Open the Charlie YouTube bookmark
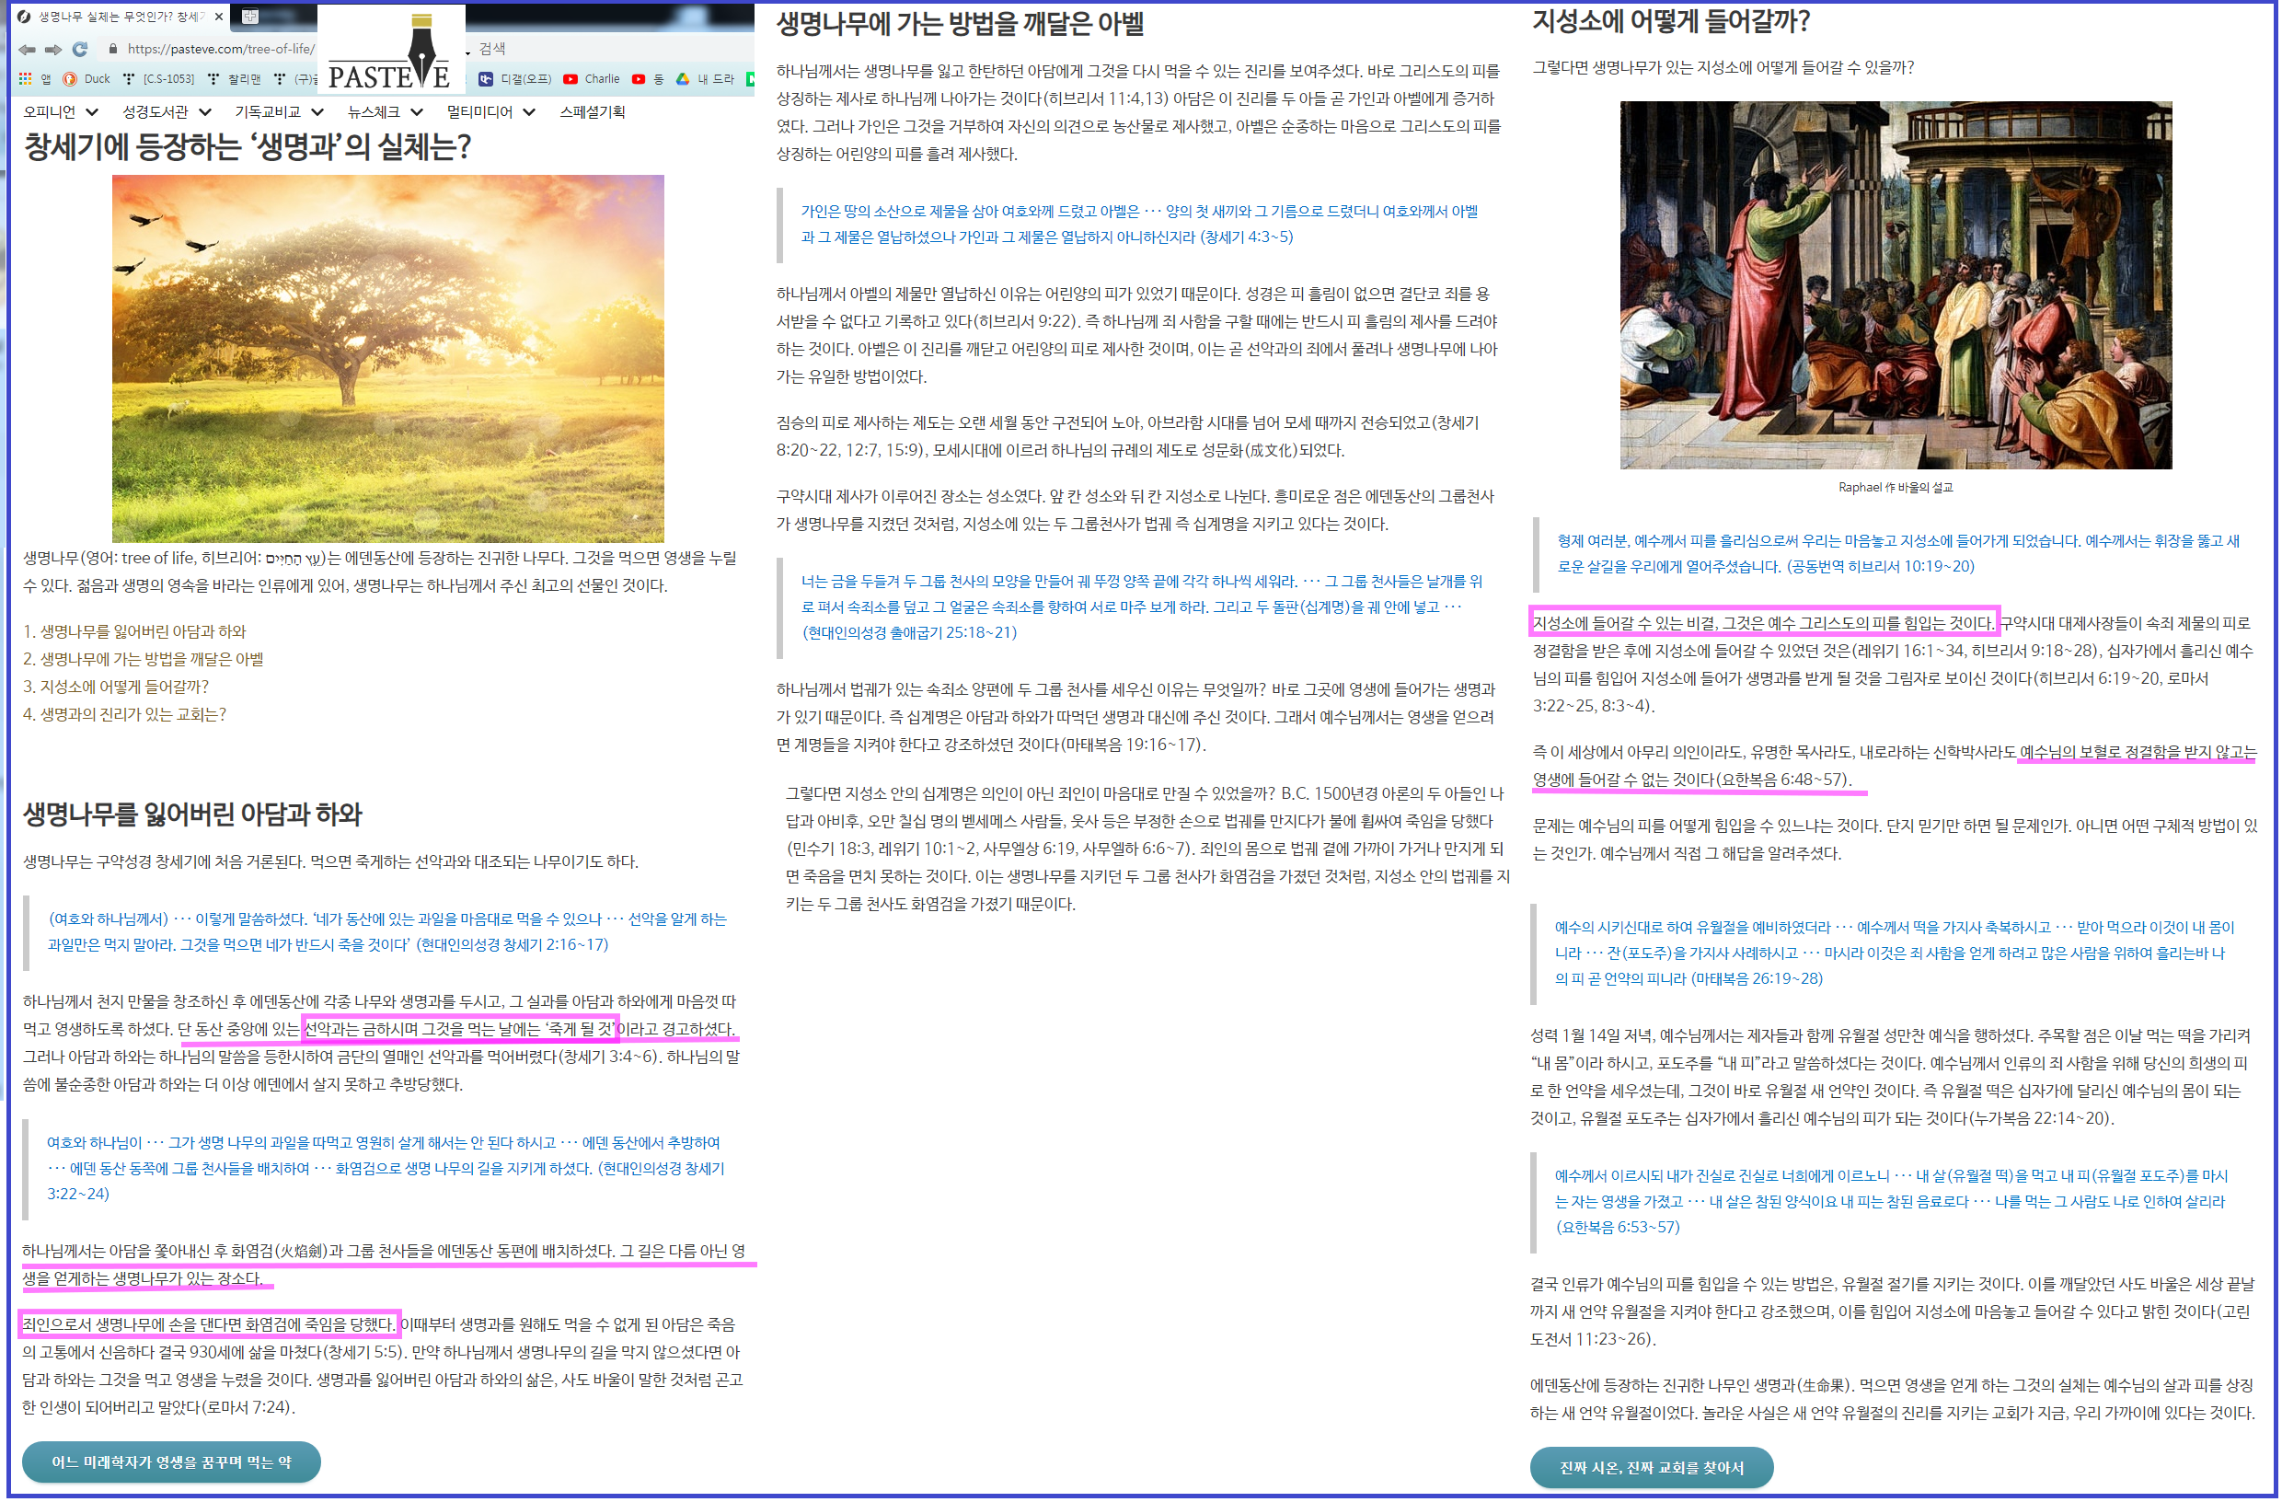Viewport: 2282px width, 1502px height. 592,78
